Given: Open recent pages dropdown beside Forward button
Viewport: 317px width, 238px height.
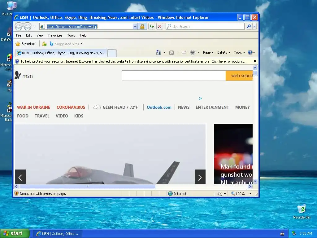Looking at the screenshot, I should 34,27.
